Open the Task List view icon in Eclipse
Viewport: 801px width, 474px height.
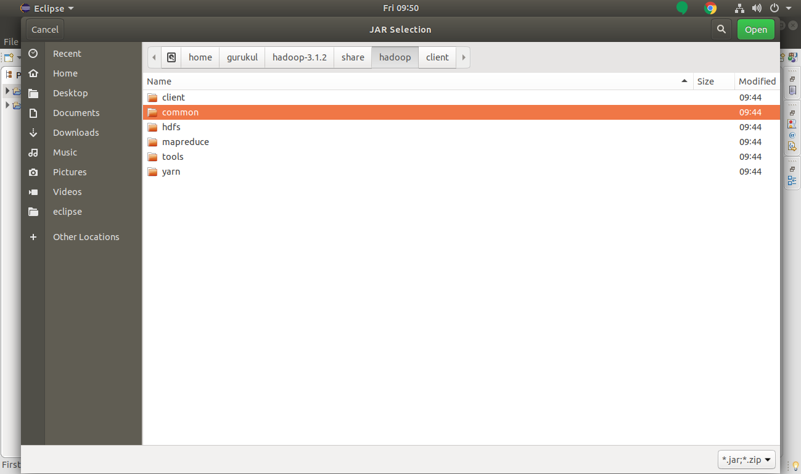point(792,90)
